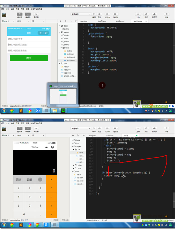The image size is (175, 231).
Task: Click the 上传 upload icon in Test1 window
Action: [x=138, y=14]
